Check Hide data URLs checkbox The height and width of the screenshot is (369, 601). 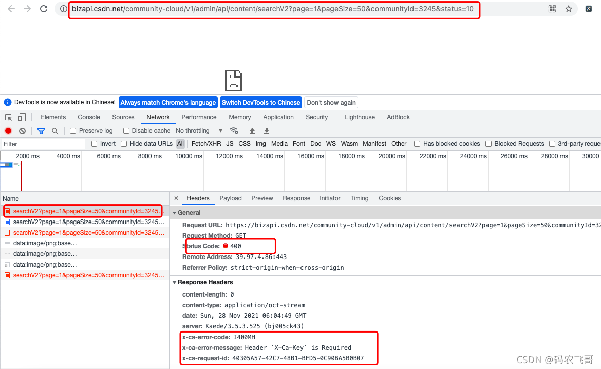tap(124, 144)
